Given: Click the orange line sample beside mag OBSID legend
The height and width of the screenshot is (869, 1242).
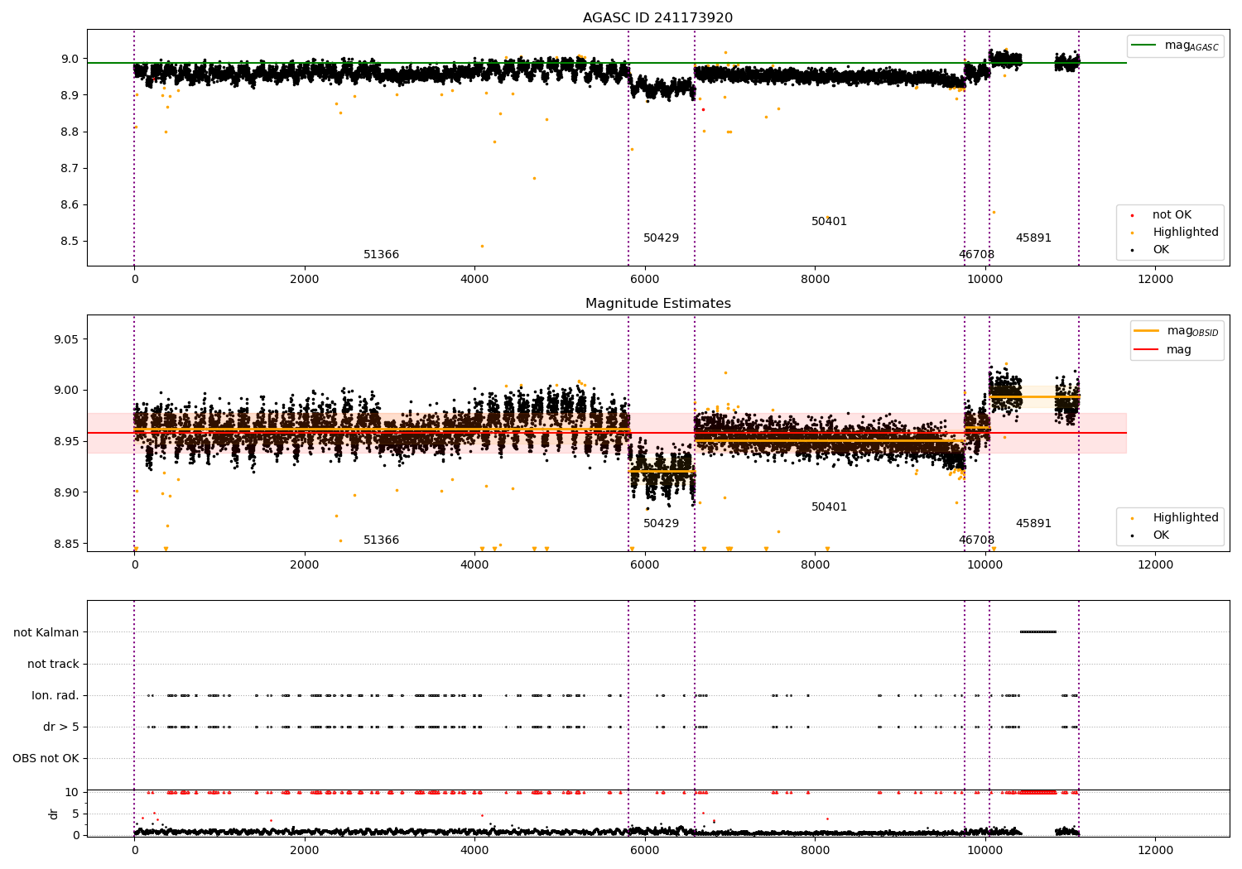Looking at the screenshot, I should pyautogui.click(x=1147, y=330).
